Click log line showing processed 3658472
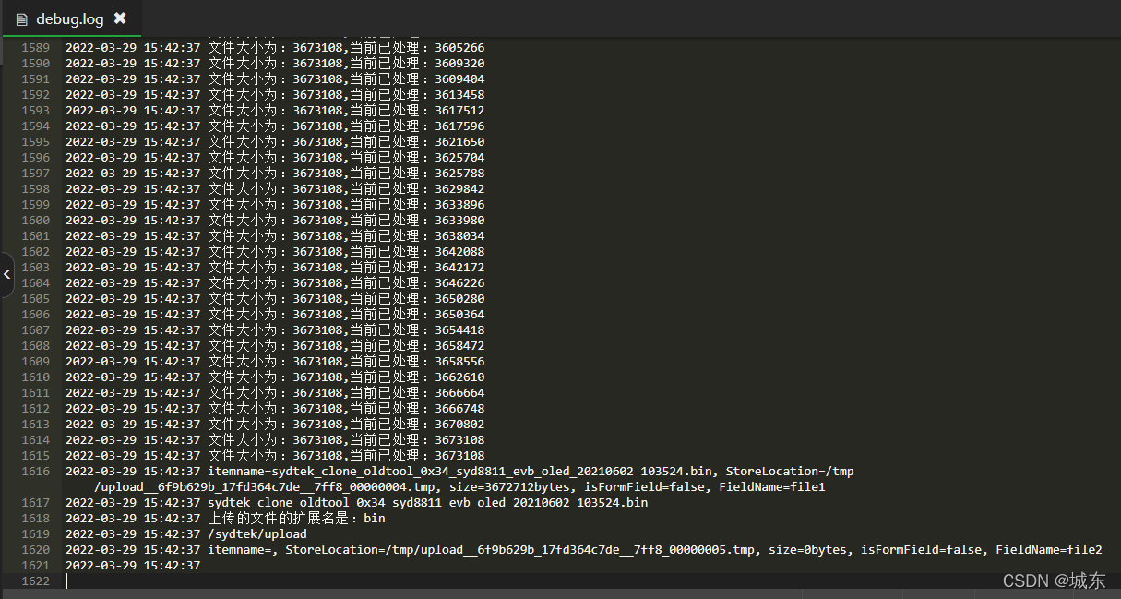This screenshot has width=1121, height=599. 275,346
